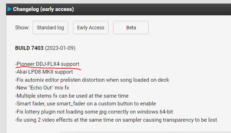This screenshot has height=133, width=231.
Task: Switch to the Early Access changelog
Action: pos(91,28)
